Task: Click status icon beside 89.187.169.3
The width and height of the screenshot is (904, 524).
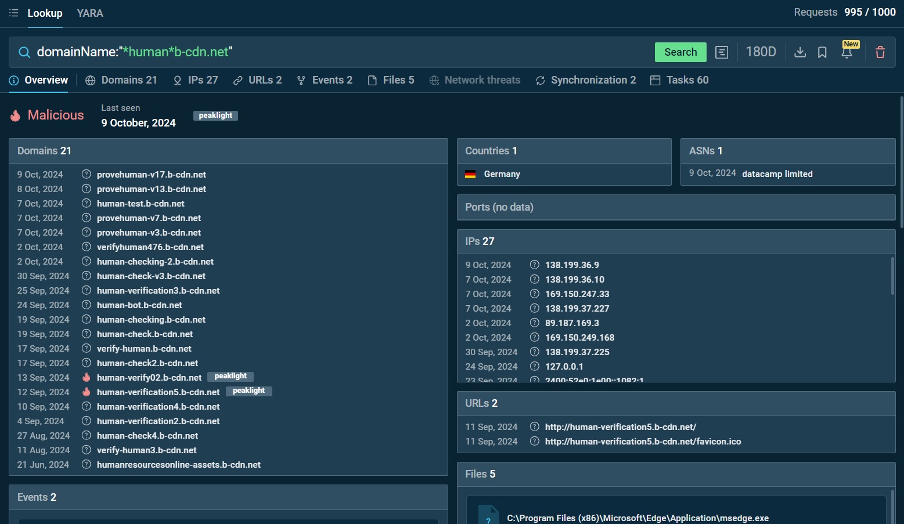Action: [535, 323]
